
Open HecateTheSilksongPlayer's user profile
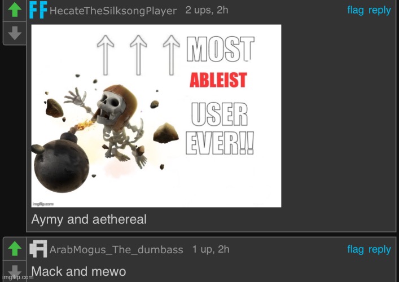[x=113, y=11]
